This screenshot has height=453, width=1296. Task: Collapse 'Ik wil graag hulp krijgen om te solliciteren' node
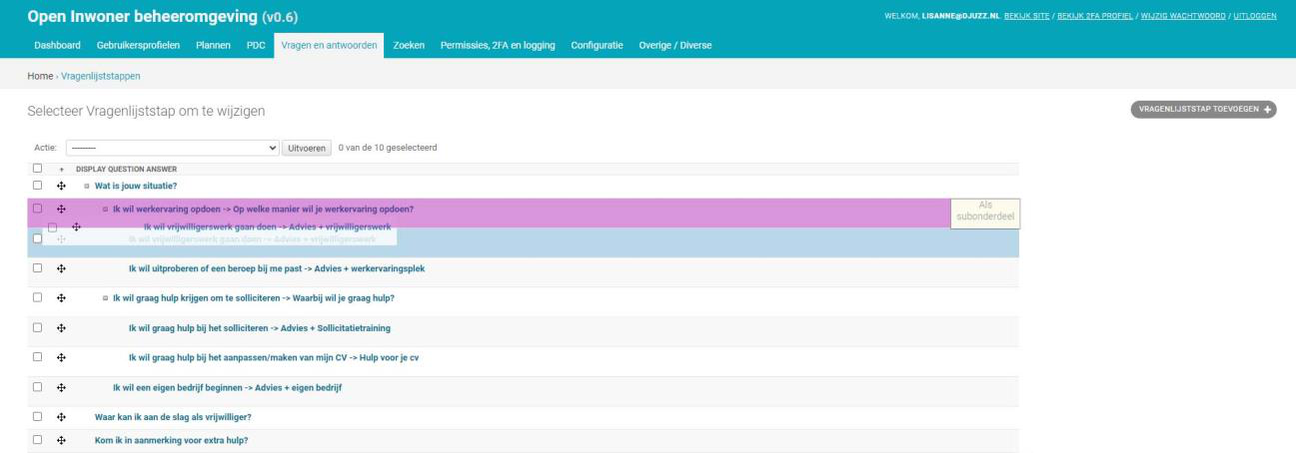tap(106, 297)
